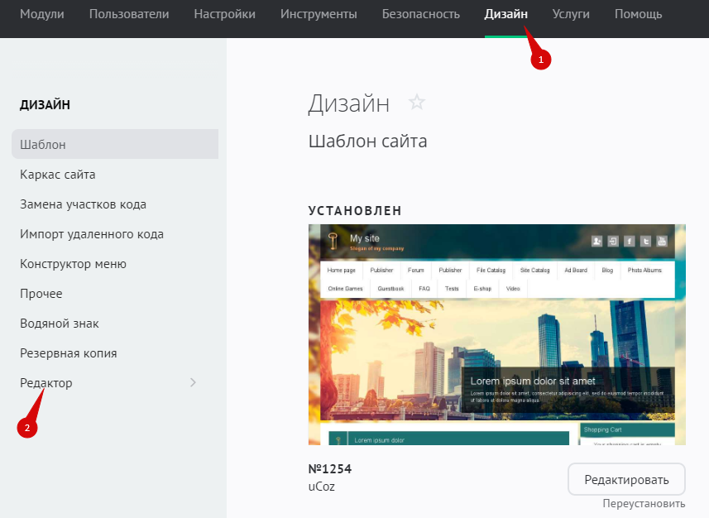Open Каркас сайта sidebar section
The height and width of the screenshot is (518, 709).
click(58, 175)
